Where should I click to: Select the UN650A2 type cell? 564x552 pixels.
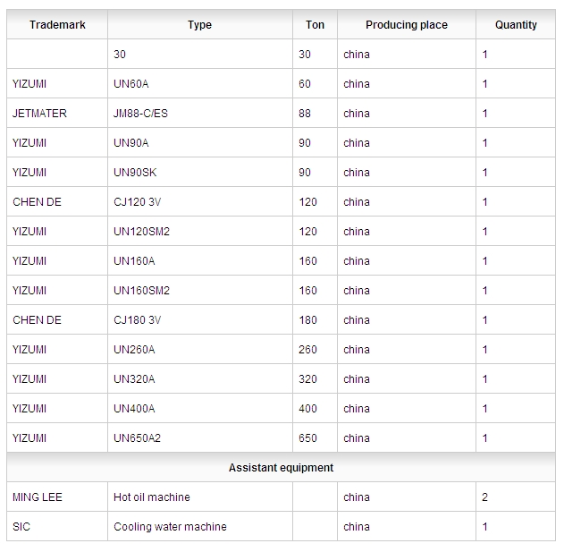click(200, 437)
